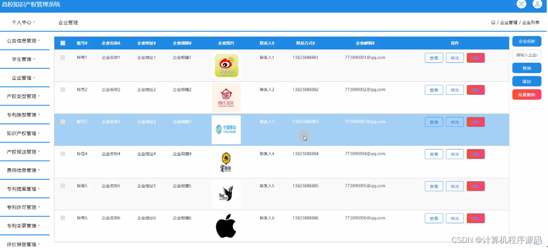This screenshot has height=248, width=548.
Task: Click the 请输入企业 search input field
Action: (526, 54)
